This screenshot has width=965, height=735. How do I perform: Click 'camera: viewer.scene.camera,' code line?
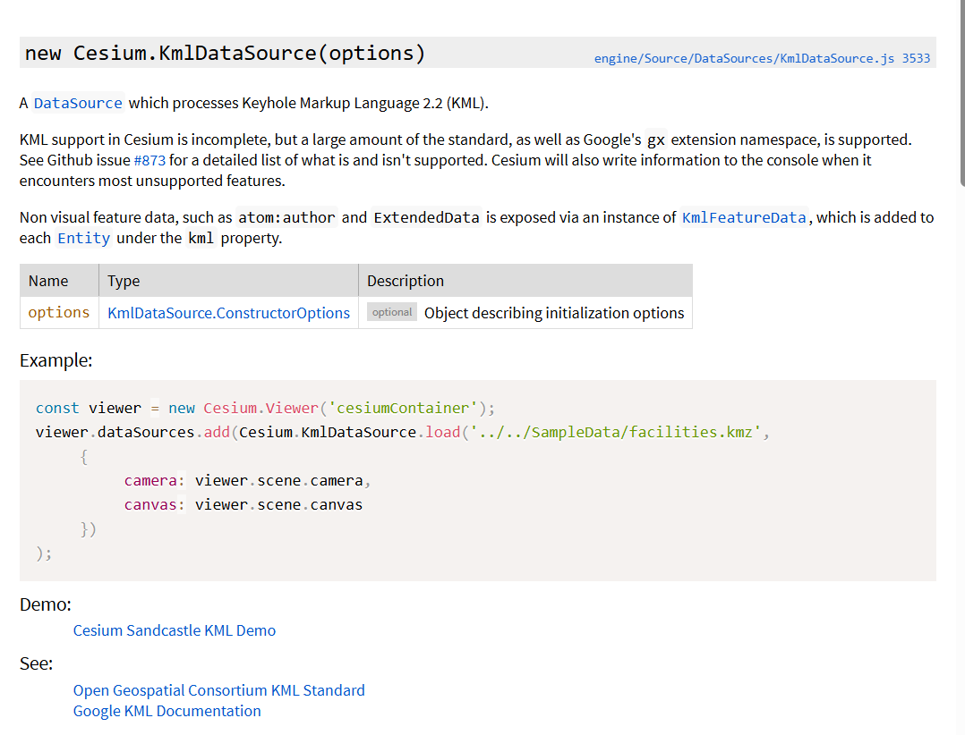[x=247, y=480]
